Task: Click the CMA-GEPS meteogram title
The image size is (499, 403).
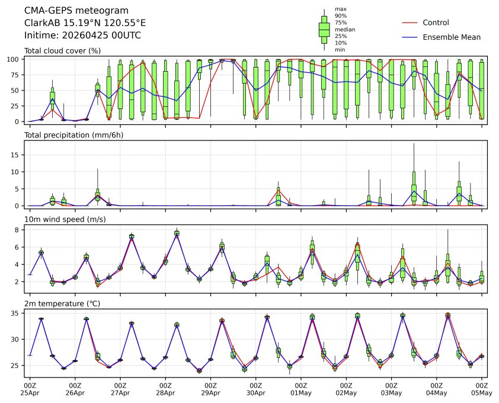Action: [69, 11]
